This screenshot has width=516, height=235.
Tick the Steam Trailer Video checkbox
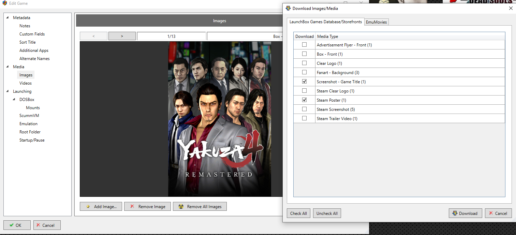click(x=305, y=118)
